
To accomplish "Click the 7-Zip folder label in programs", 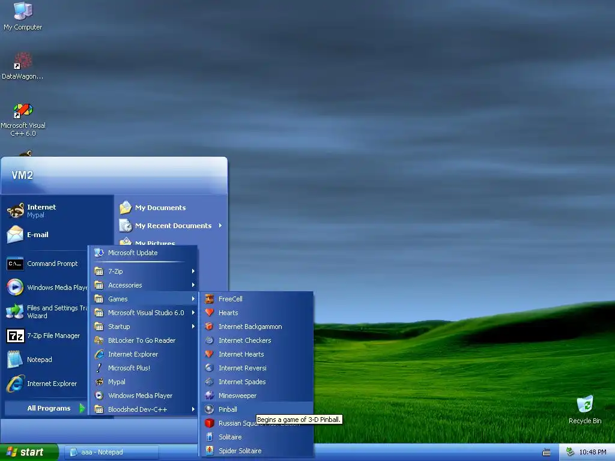I will (115, 271).
